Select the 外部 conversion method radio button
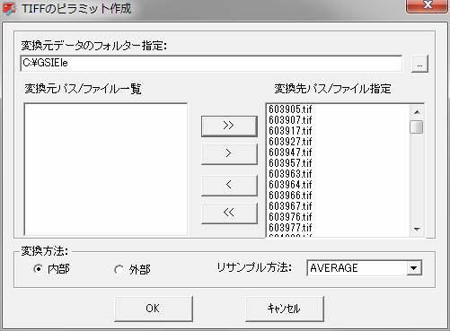 point(119,270)
